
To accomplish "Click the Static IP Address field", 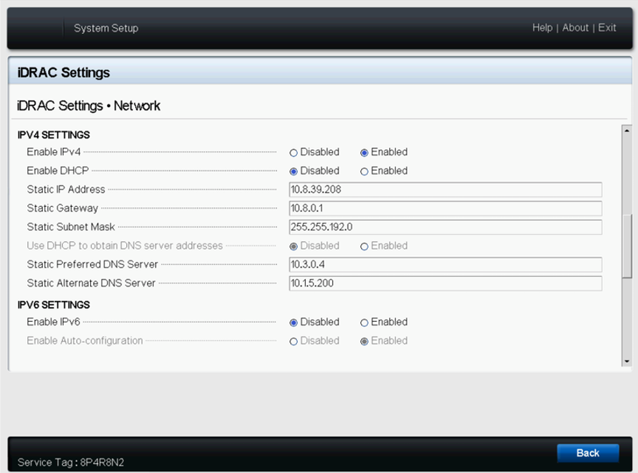I will pyautogui.click(x=445, y=190).
